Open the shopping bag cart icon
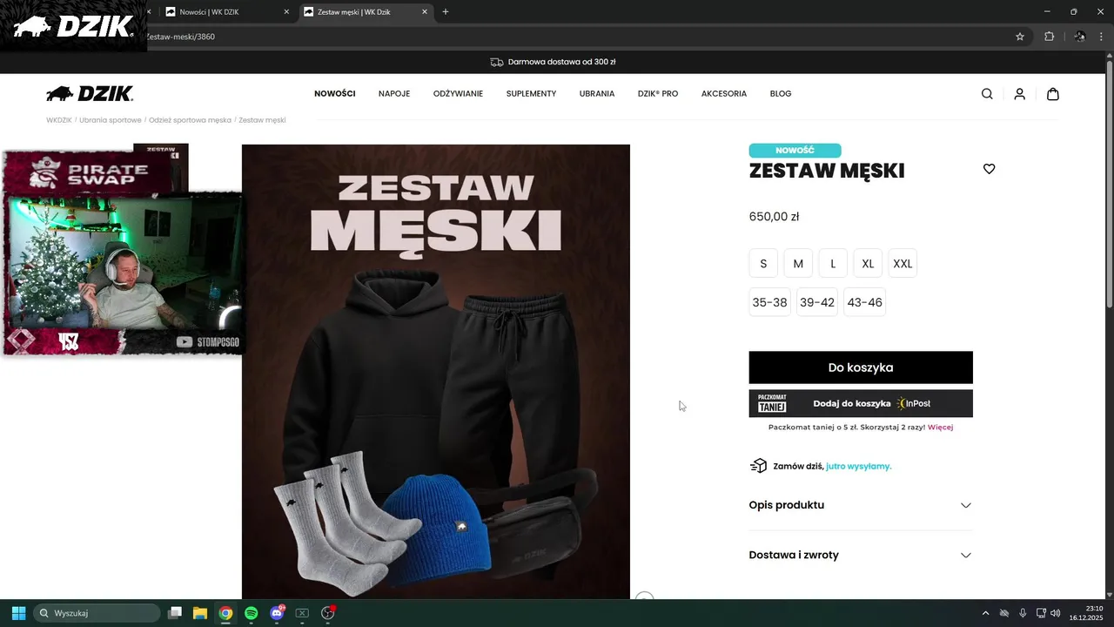The height and width of the screenshot is (627, 1114). pos(1053,94)
